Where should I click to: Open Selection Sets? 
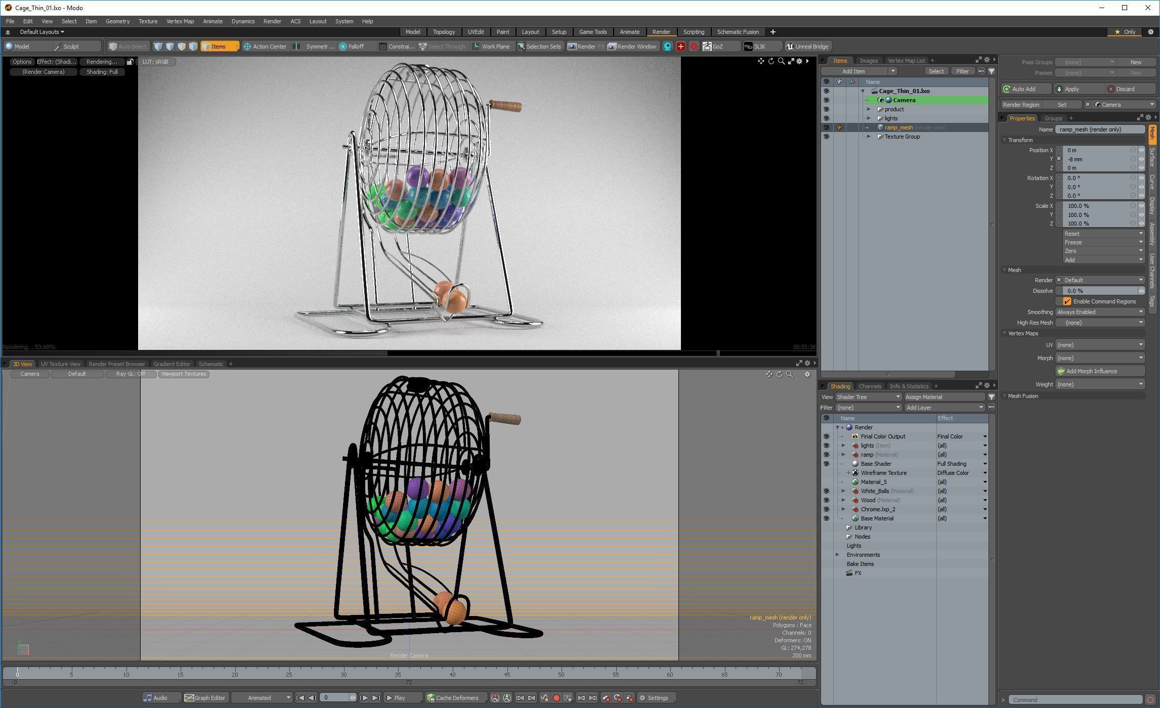pos(539,47)
